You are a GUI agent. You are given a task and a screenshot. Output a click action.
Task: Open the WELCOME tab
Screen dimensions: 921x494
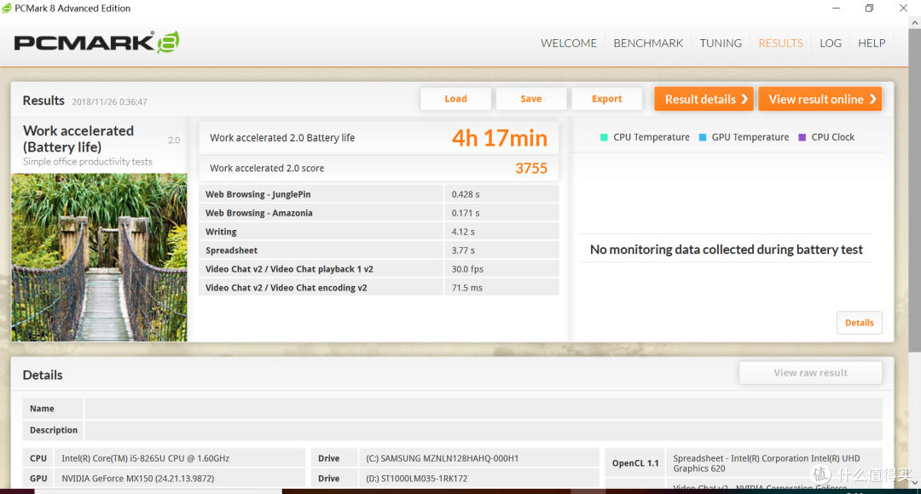(x=568, y=43)
